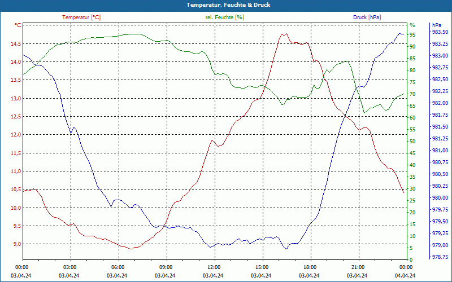Click the green % axis unit label
The height and width of the screenshot is (282, 452).
[412, 25]
